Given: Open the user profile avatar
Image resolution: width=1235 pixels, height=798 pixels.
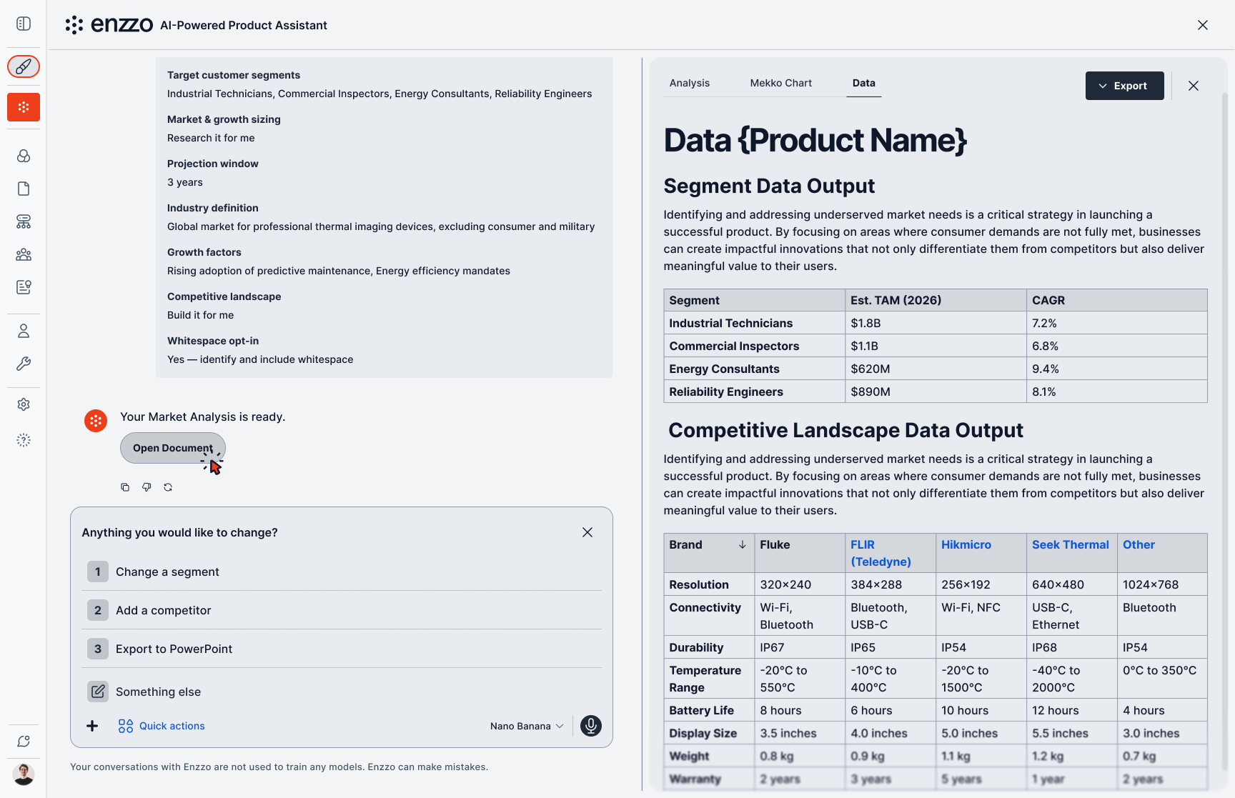Looking at the screenshot, I should (24, 774).
